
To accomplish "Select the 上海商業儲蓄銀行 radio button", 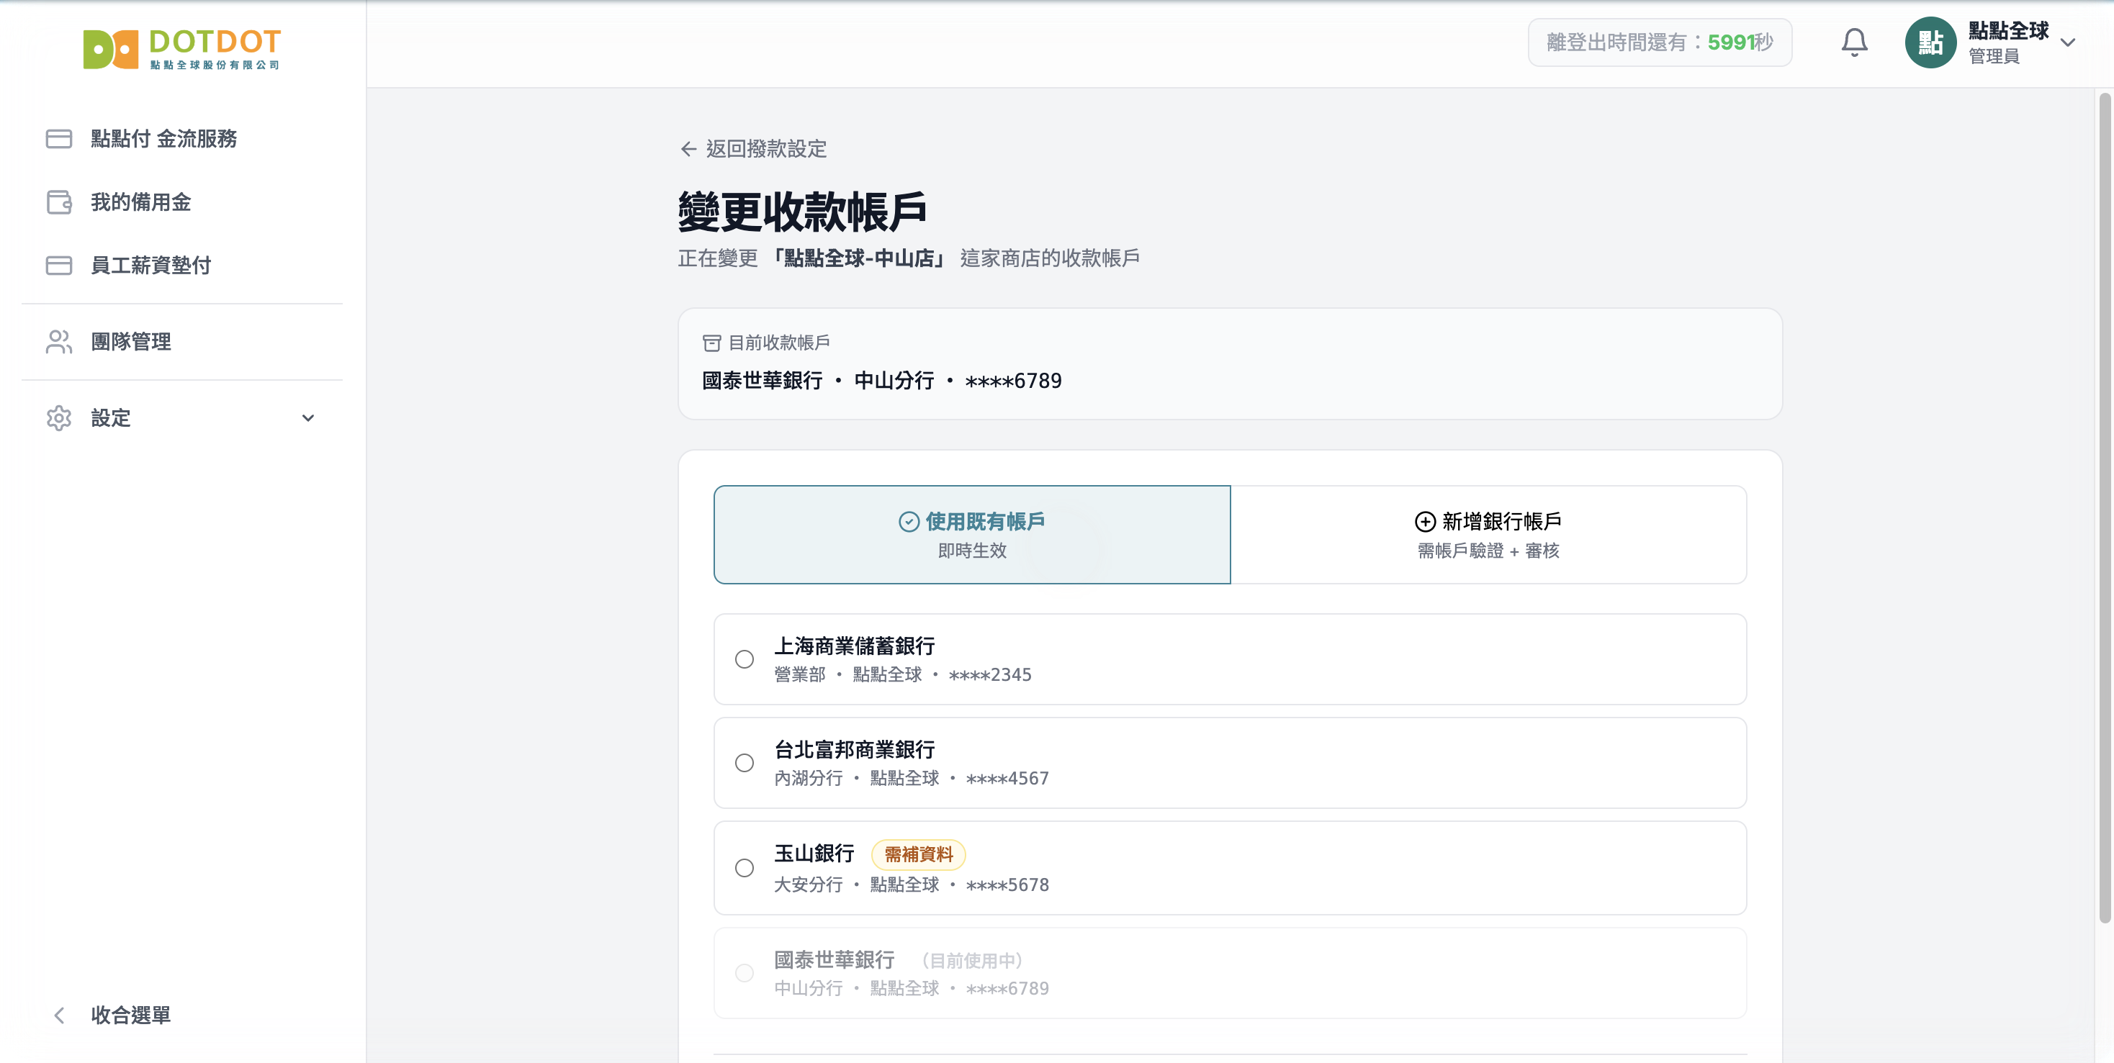I will tap(745, 659).
